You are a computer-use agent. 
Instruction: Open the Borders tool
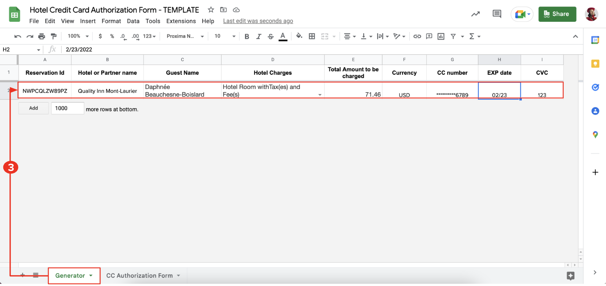point(312,36)
